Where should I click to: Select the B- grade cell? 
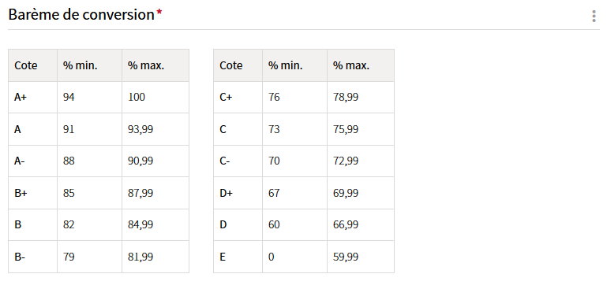[x=33, y=257]
